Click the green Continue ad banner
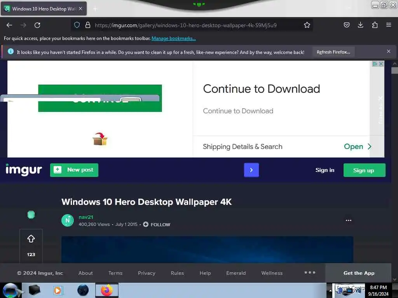Image resolution: width=398 pixels, height=298 pixels. coord(100,98)
